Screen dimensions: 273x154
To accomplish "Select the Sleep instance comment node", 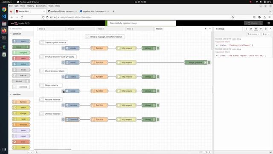I will pyautogui.click(x=51, y=86).
